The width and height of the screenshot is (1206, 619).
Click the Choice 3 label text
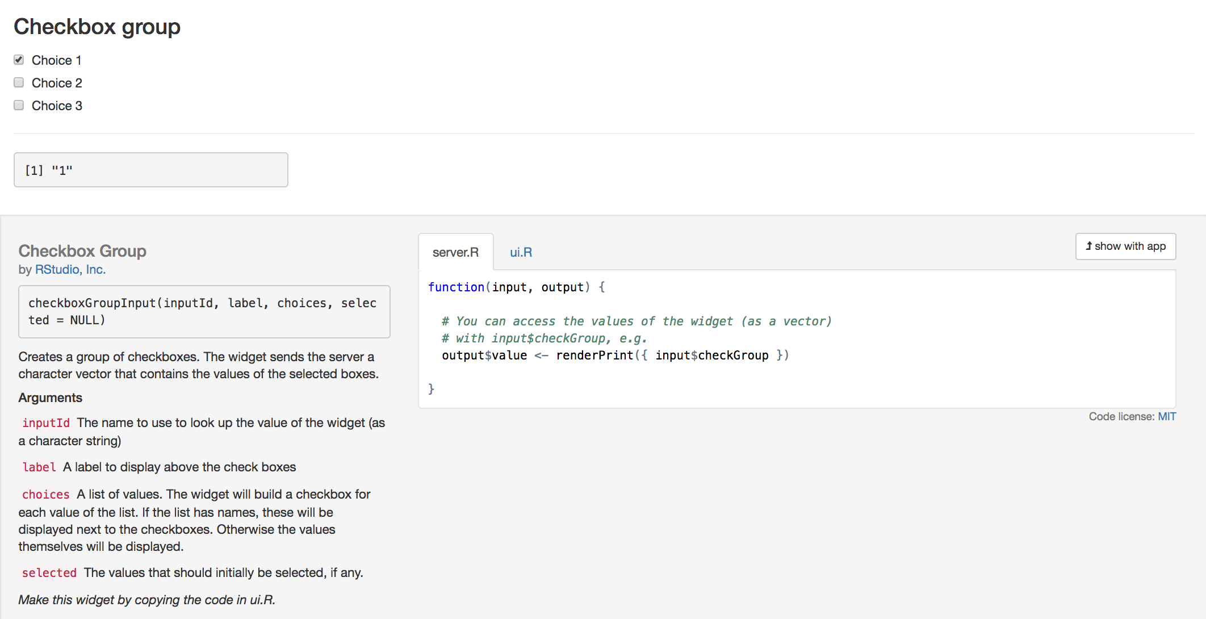57,106
